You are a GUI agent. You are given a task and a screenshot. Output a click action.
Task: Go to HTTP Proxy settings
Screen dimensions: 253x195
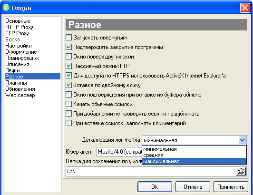pos(19,27)
